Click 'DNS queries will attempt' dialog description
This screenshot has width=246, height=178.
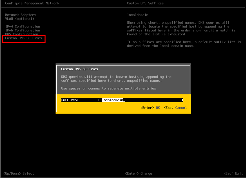(116, 79)
